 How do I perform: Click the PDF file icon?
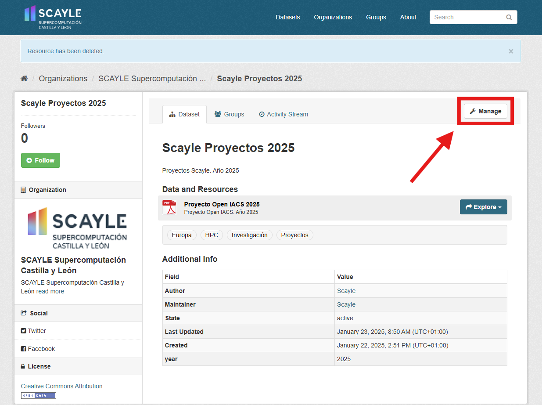click(x=169, y=207)
